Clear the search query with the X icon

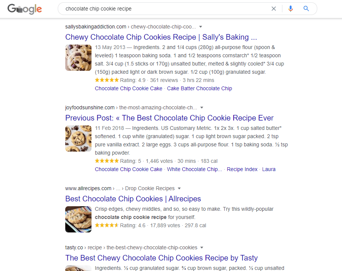click(274, 8)
